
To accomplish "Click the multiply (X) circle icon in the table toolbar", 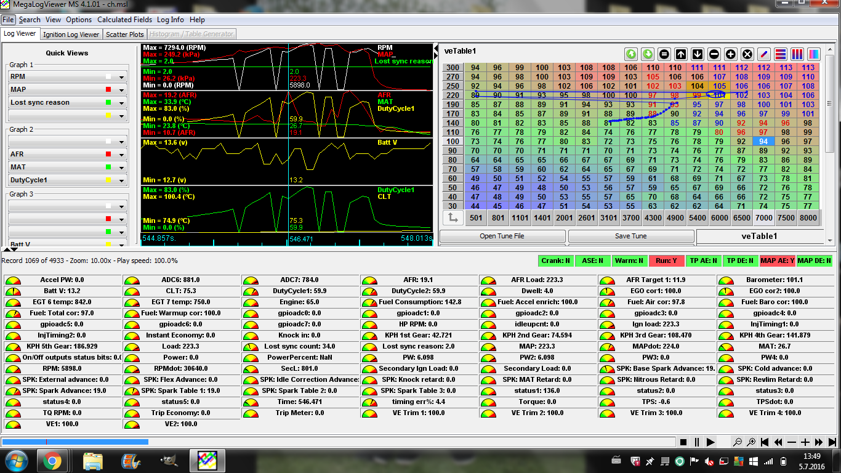I will (x=747, y=54).
